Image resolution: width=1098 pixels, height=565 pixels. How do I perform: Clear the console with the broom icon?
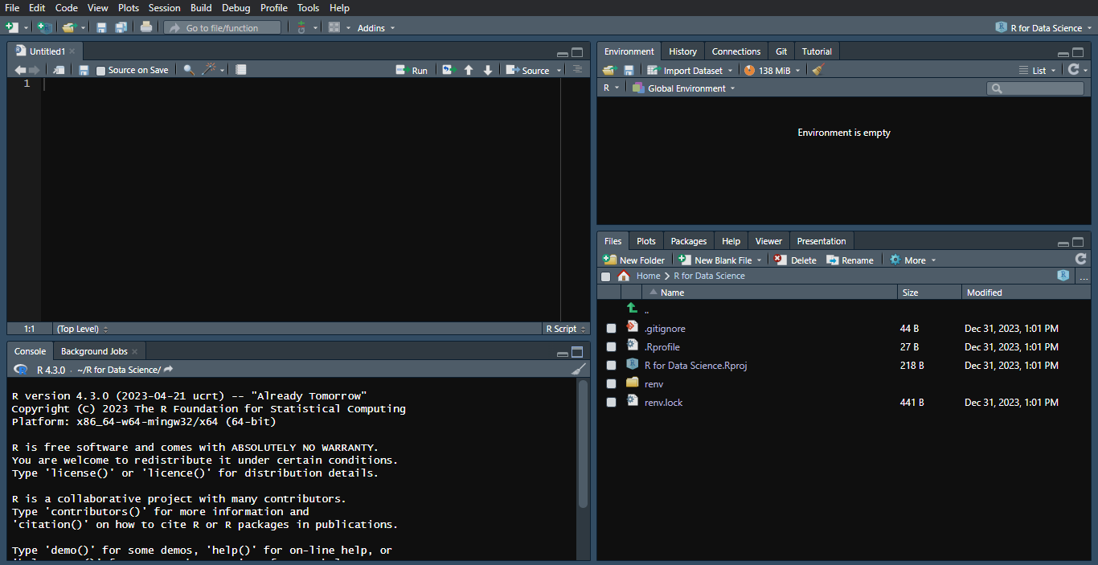578,370
